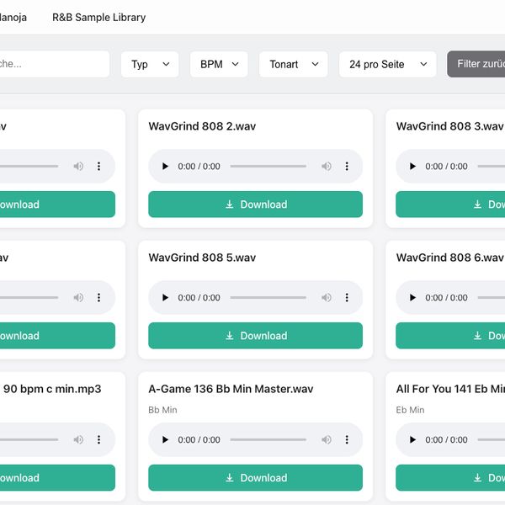
Task: Change the 24 pro Seite page size
Action: 387,64
